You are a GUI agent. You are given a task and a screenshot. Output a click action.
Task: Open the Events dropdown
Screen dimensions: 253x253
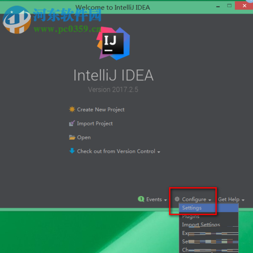(x=156, y=199)
